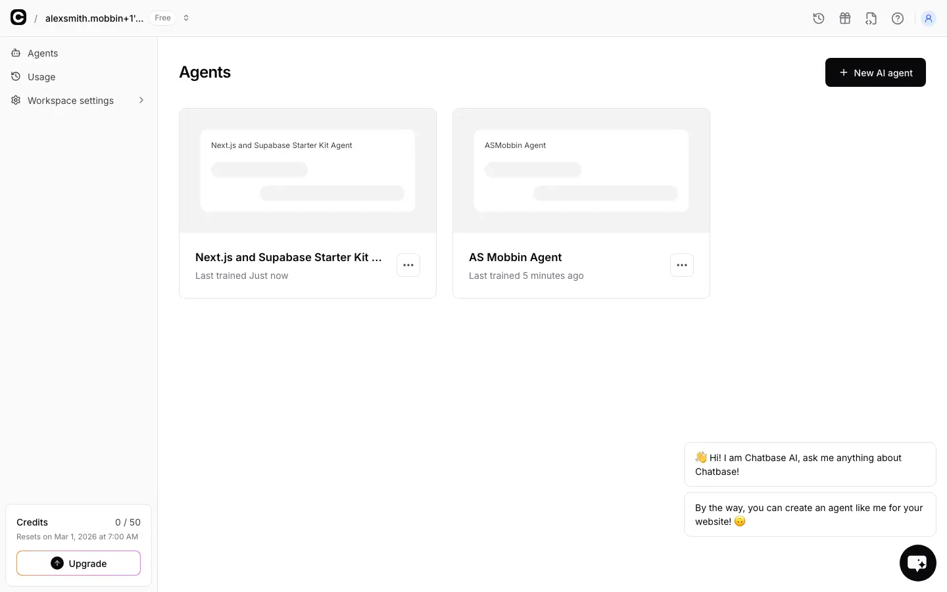Open Next.js and Supabase Starter Kit preview thumbnail
947x592 pixels.
(308, 170)
